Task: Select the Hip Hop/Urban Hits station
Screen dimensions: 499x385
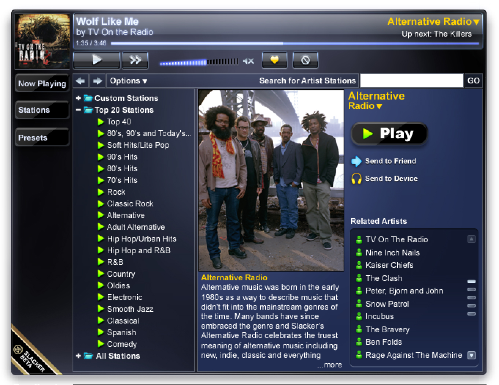Action: point(141,239)
